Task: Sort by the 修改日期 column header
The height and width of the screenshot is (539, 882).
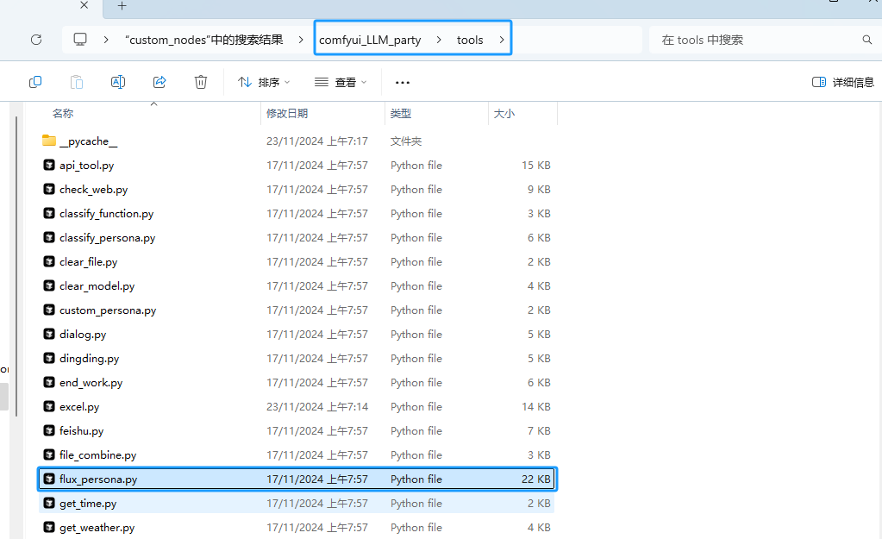Action: (x=287, y=113)
